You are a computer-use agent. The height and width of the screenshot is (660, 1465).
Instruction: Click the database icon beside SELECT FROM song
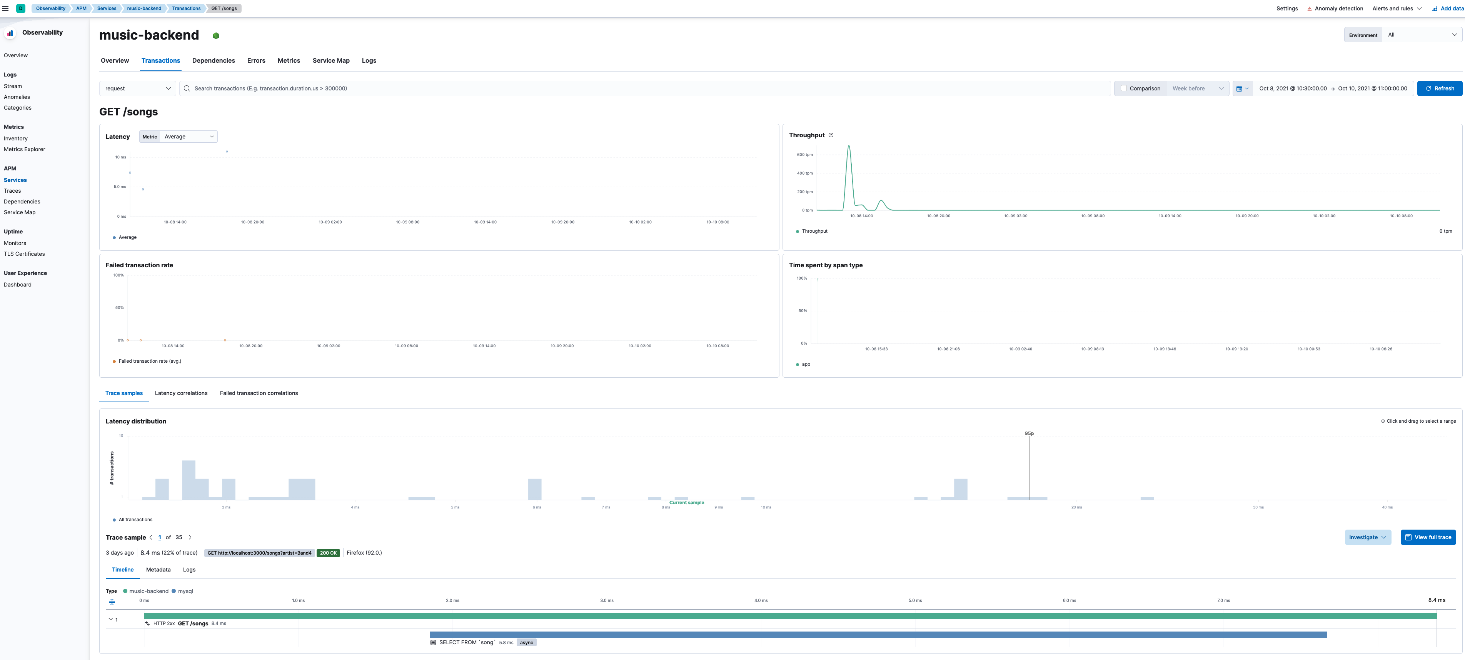pyautogui.click(x=433, y=642)
